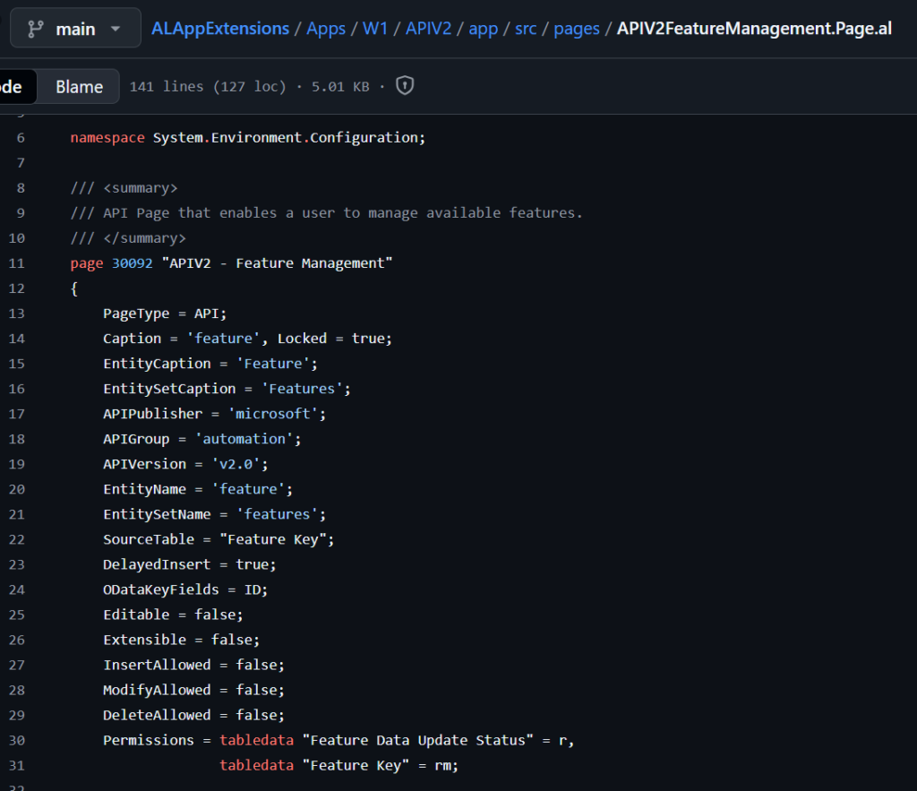The image size is (917, 791).
Task: Click the page ID 30092 in code
Action: point(133,263)
